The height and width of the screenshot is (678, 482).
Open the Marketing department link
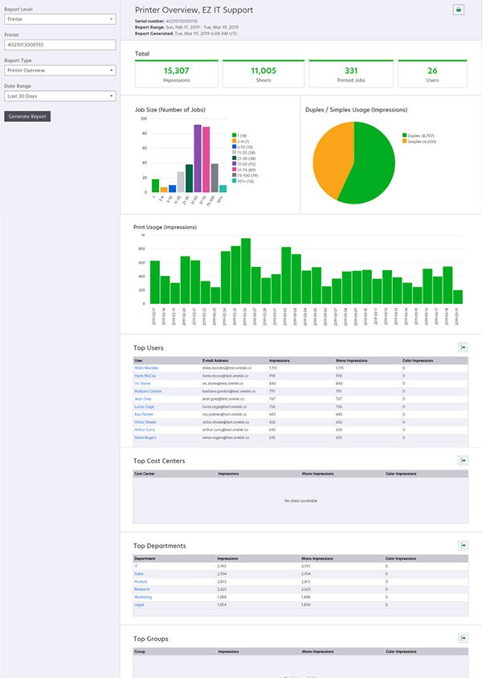(x=142, y=597)
